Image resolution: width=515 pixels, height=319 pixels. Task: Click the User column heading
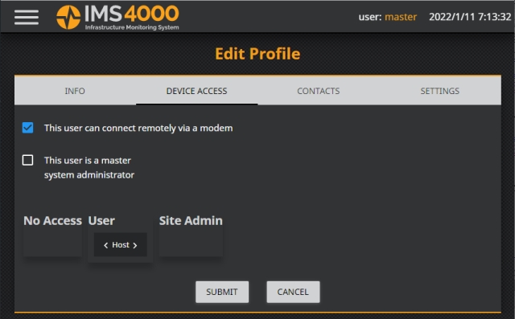click(x=101, y=221)
